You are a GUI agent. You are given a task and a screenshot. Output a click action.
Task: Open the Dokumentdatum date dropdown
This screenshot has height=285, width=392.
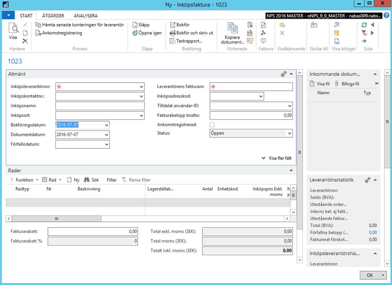pos(107,135)
